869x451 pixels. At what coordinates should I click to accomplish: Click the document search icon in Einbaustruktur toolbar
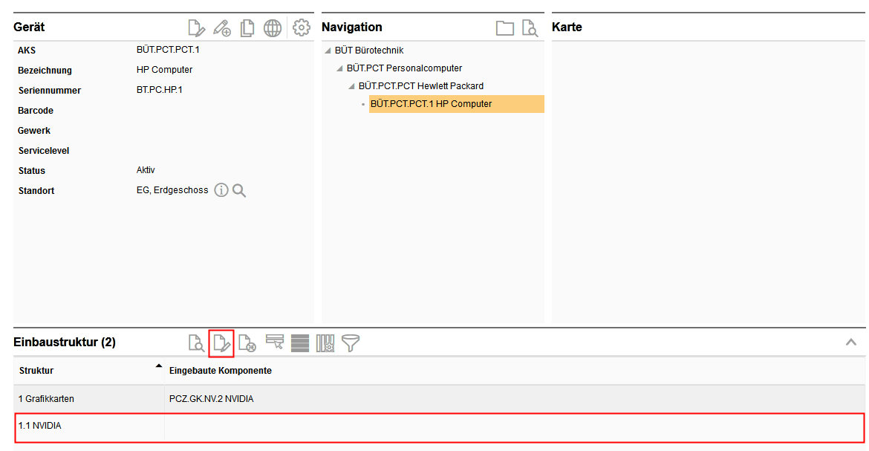coord(196,343)
